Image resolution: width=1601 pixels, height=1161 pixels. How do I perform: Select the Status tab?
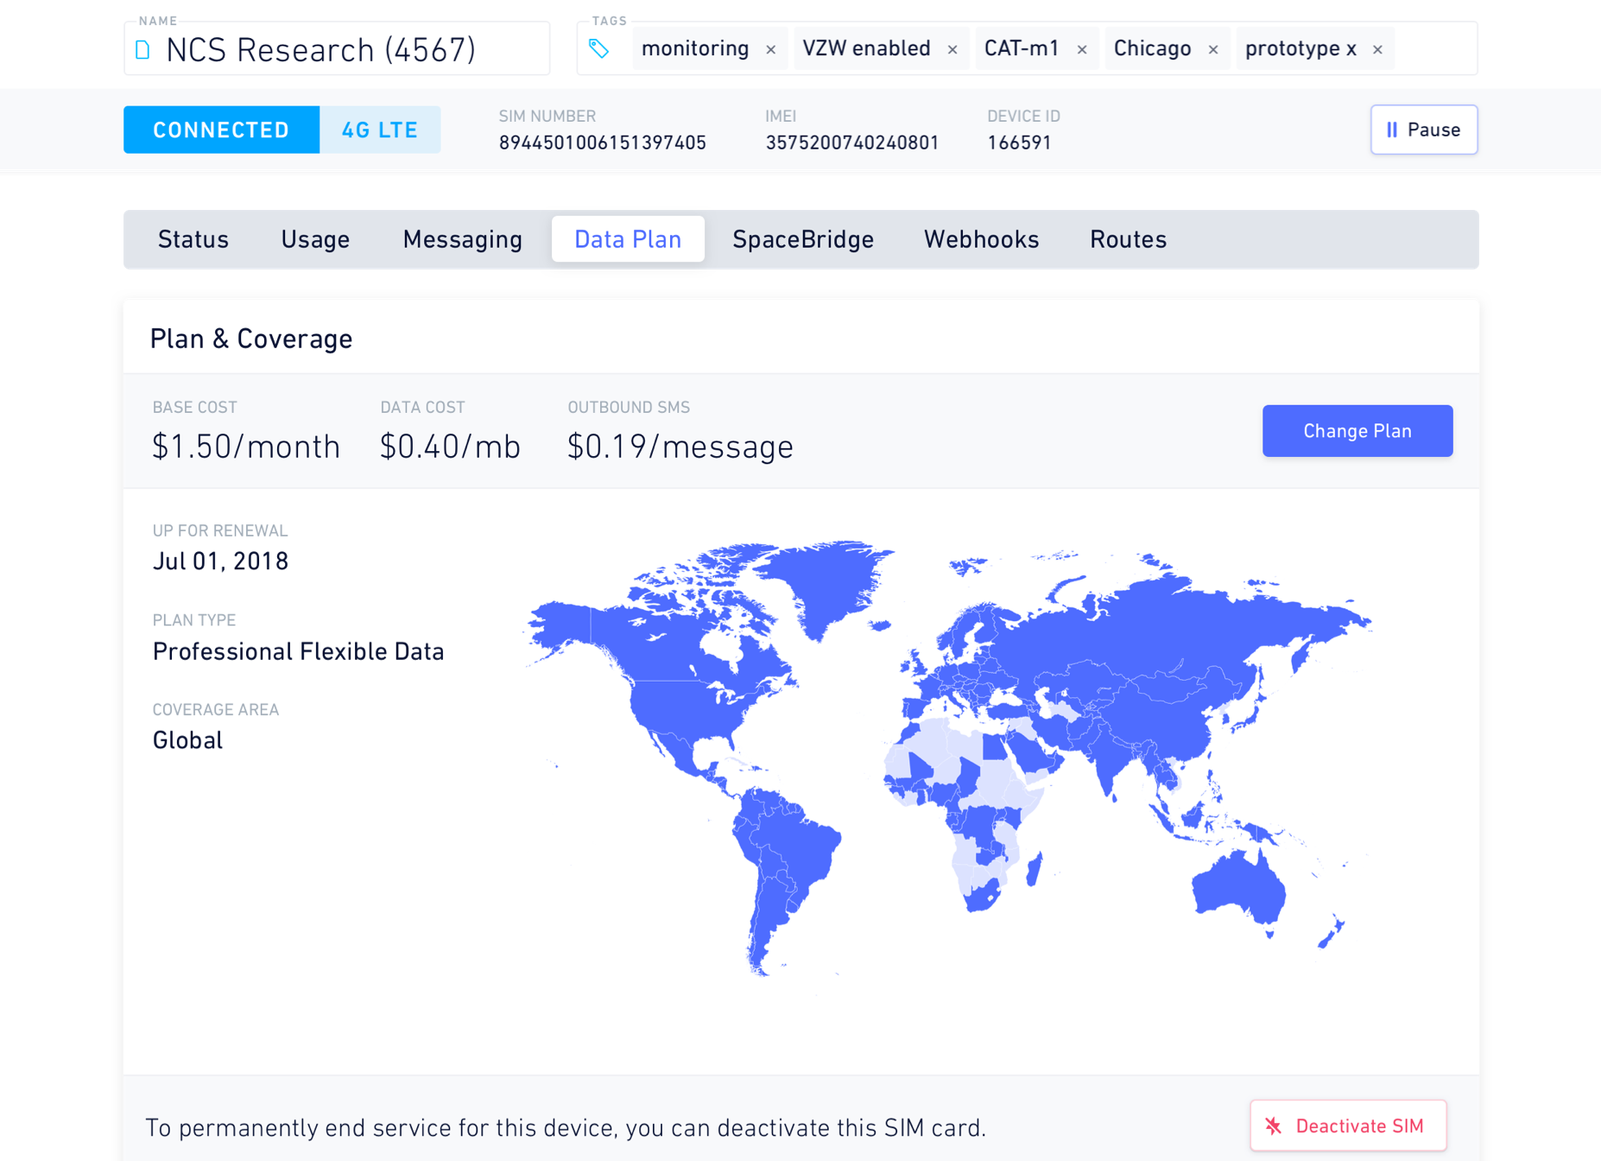coord(193,239)
